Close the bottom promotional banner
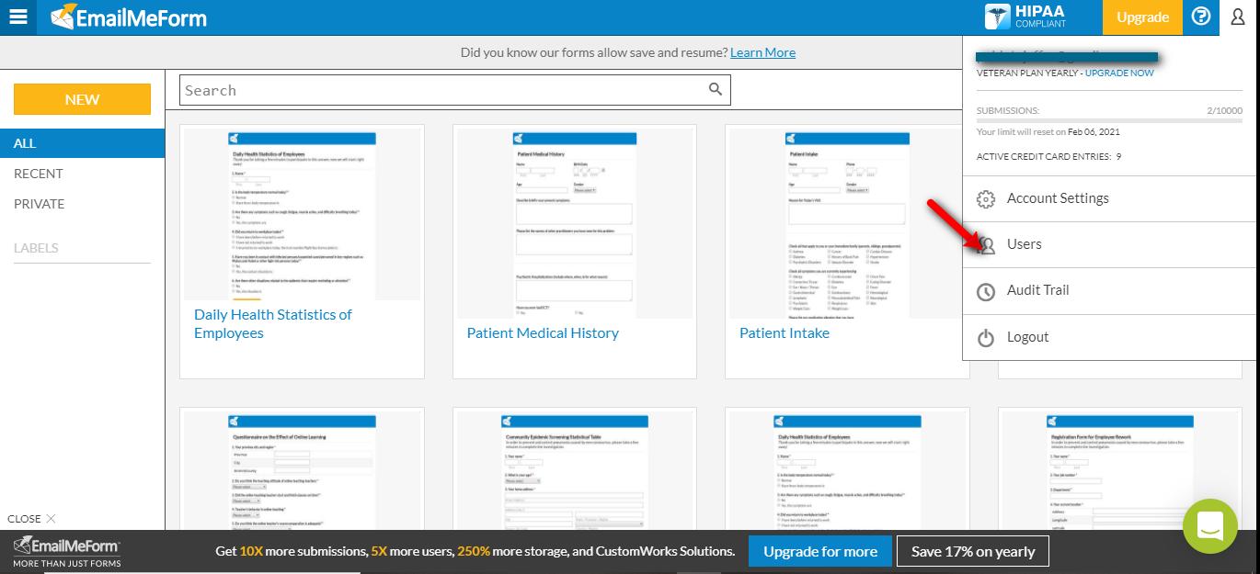The height and width of the screenshot is (574, 1260). point(31,519)
